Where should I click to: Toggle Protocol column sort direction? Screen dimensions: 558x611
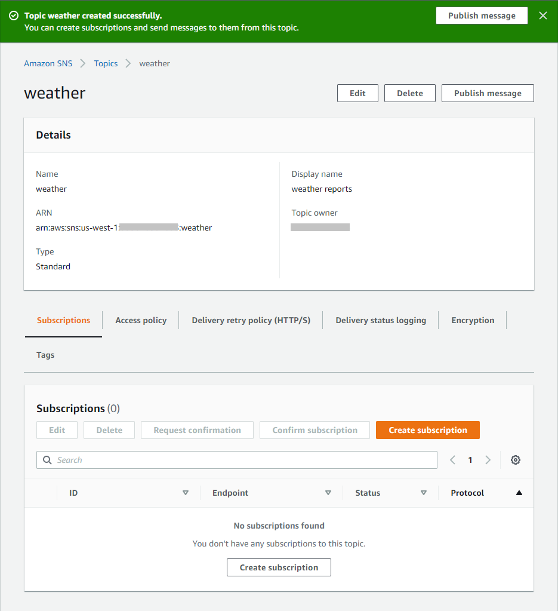coord(519,493)
